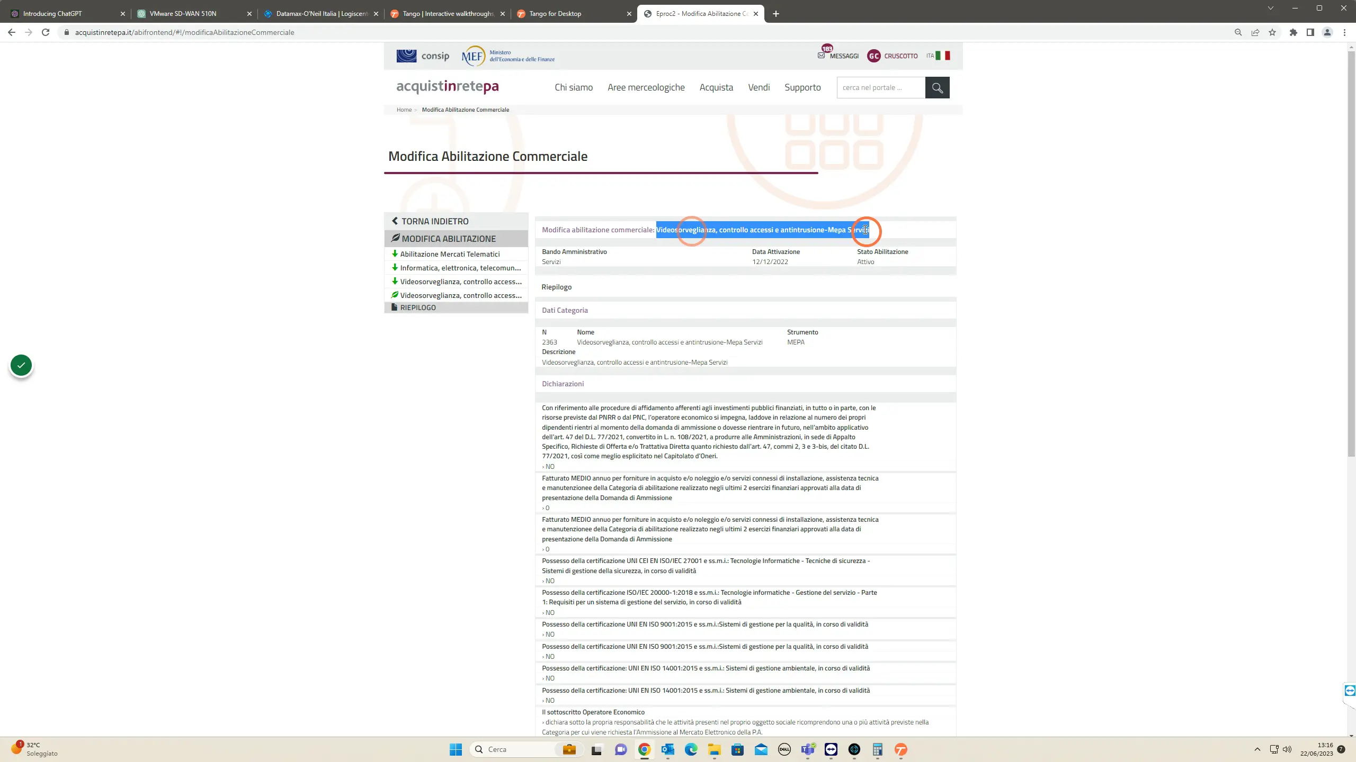Image resolution: width=1356 pixels, height=762 pixels.
Task: Click Windows Start button
Action: coord(456,749)
